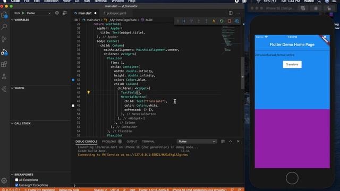The width and height of the screenshot is (340, 191).
Task: Click Step Out in debug toolbar
Action: [207, 21]
